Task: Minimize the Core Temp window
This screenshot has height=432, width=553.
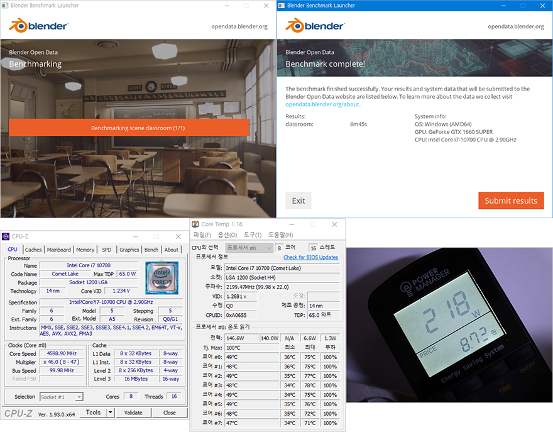Action: pyautogui.click(x=292, y=224)
